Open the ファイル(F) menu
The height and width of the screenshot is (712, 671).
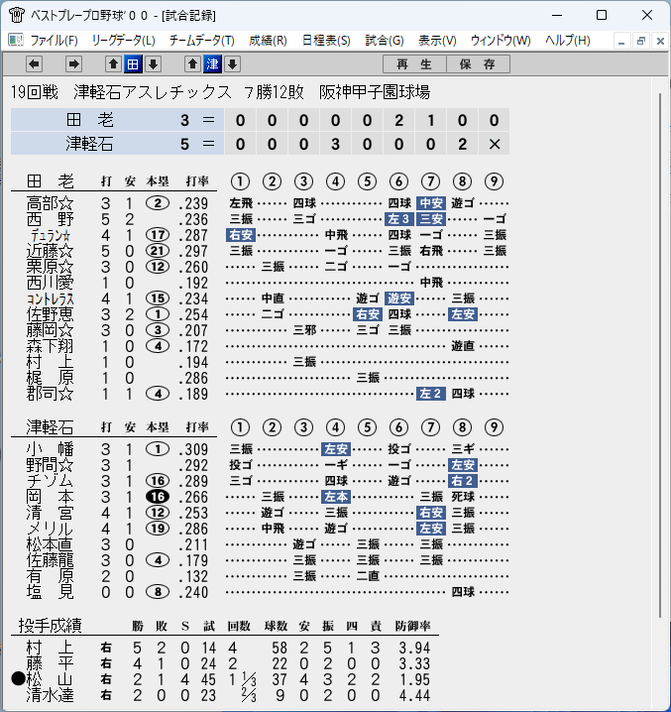tap(54, 41)
